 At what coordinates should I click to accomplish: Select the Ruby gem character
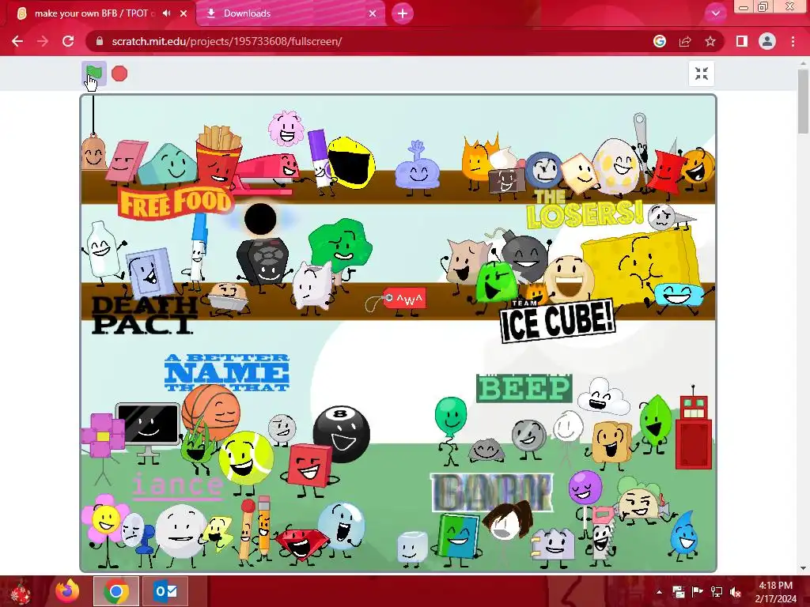pos(301,544)
